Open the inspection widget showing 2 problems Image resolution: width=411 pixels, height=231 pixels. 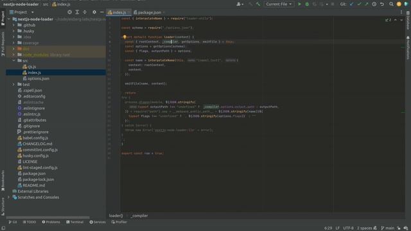(388, 20)
